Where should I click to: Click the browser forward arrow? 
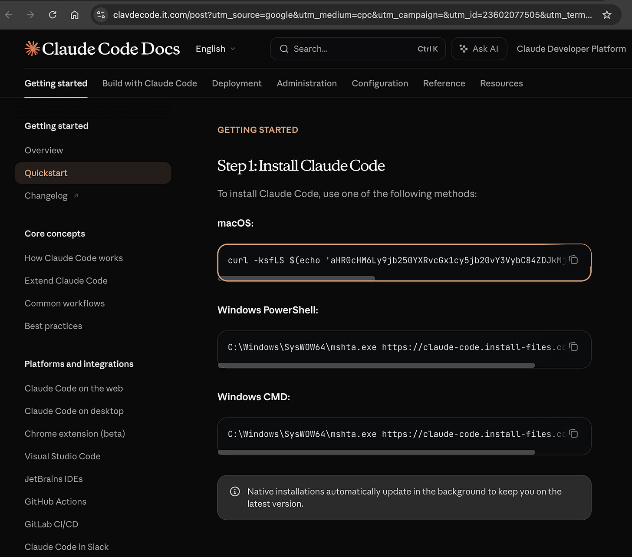pos(30,15)
